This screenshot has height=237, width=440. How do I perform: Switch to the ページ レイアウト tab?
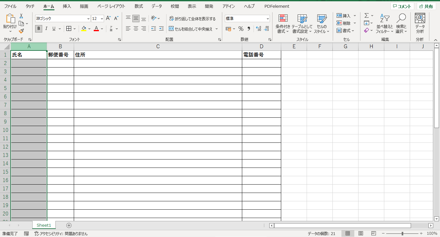[x=111, y=6]
